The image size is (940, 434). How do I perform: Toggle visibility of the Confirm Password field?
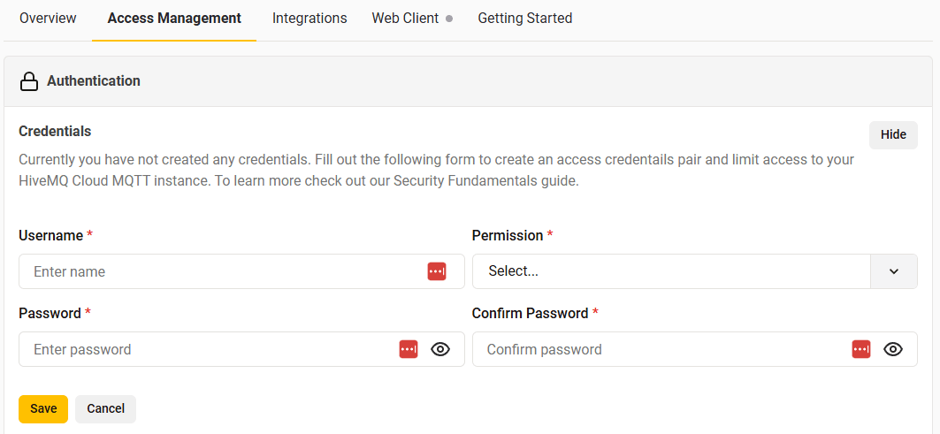pos(893,349)
